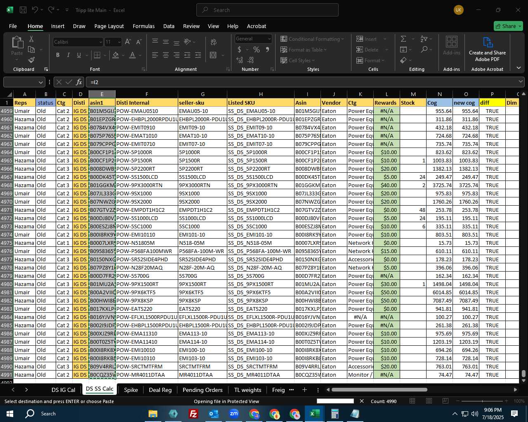This screenshot has height=422, width=528.
Task: Toggle Bold formatting
Action: coord(58,55)
